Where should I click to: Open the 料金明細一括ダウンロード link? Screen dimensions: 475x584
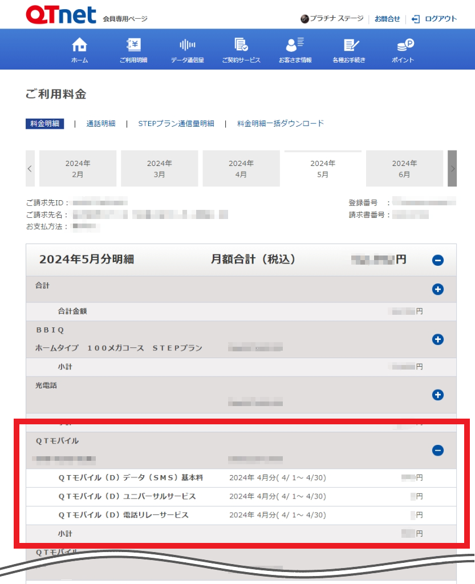tap(281, 124)
